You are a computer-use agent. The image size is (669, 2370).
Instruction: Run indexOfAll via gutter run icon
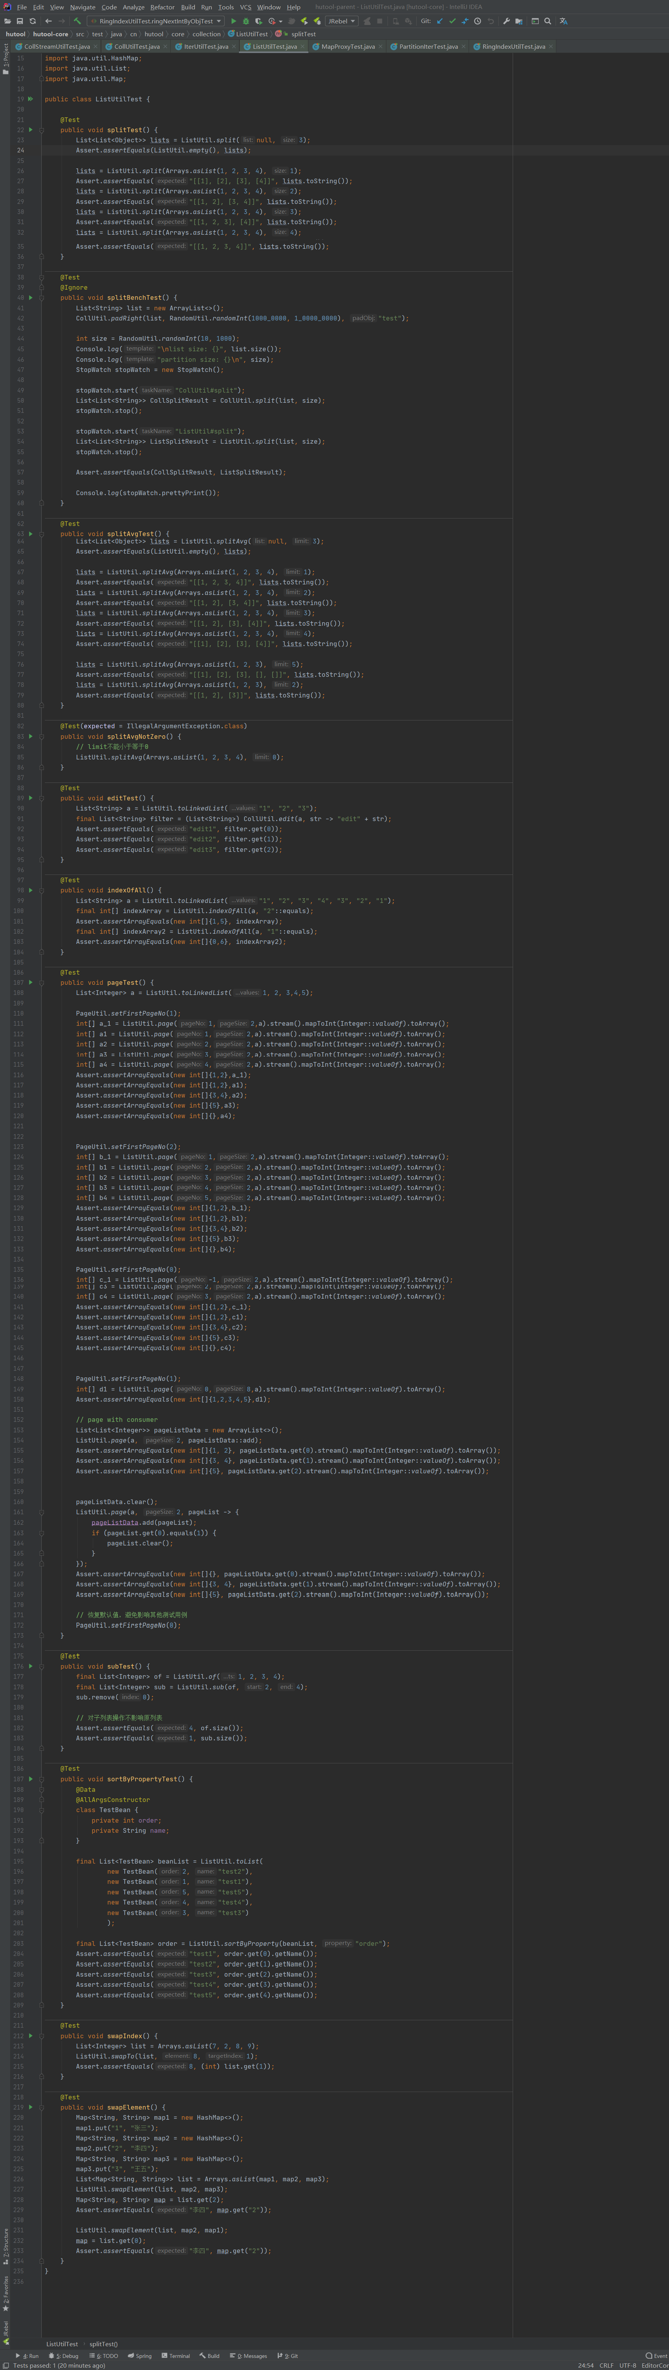30,890
